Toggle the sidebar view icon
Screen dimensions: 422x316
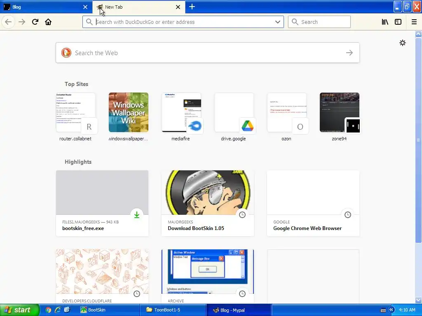398,22
